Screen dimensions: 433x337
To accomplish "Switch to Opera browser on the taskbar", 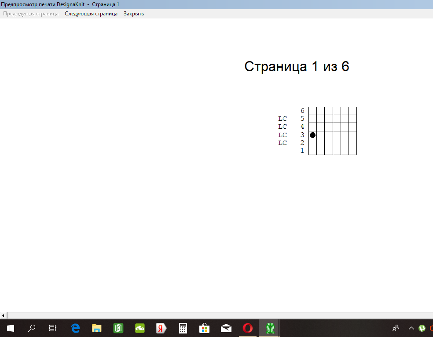I will (248, 328).
